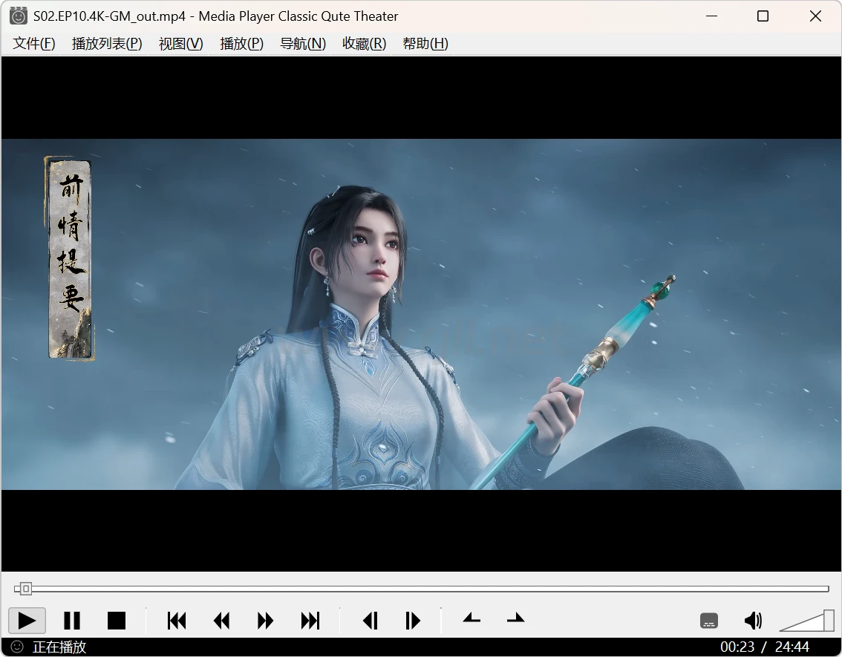
Task: Mute the audio via the speaker icon
Action: [x=753, y=621]
